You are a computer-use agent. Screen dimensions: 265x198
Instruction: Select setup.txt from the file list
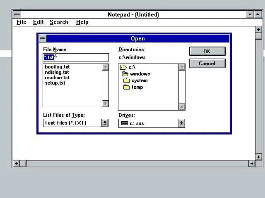coord(55,83)
